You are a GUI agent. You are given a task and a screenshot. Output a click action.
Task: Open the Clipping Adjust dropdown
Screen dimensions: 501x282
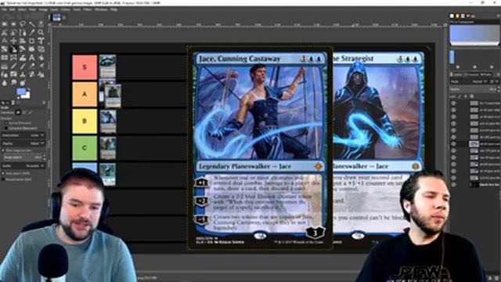click(x=23, y=143)
